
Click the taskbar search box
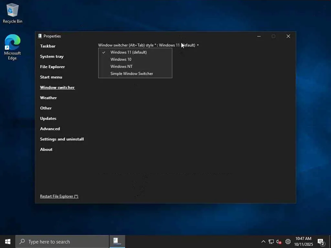point(62,242)
